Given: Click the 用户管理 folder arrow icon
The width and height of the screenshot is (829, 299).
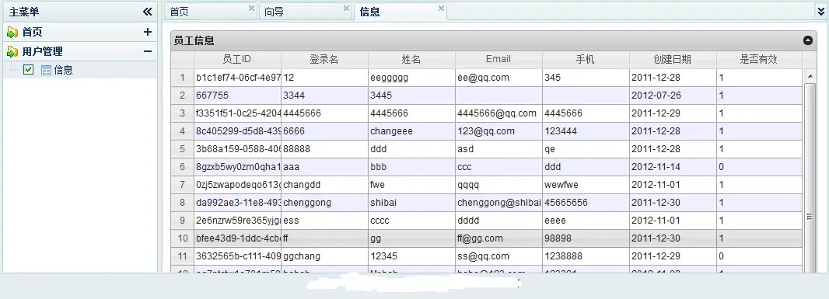Looking at the screenshot, I should [x=12, y=52].
